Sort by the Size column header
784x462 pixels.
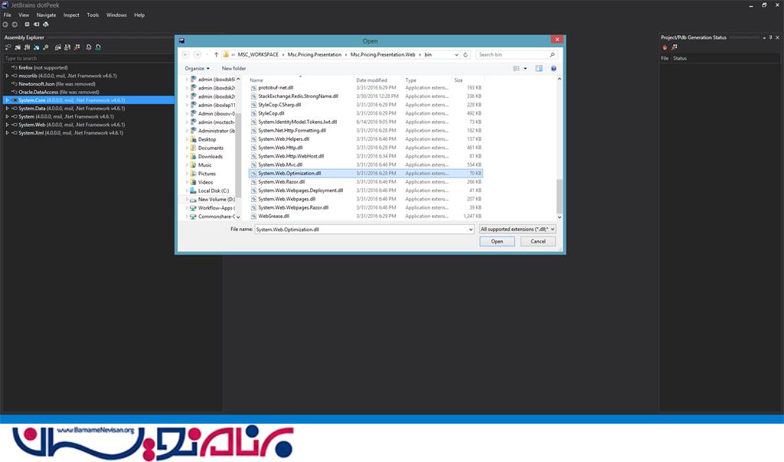click(x=459, y=80)
